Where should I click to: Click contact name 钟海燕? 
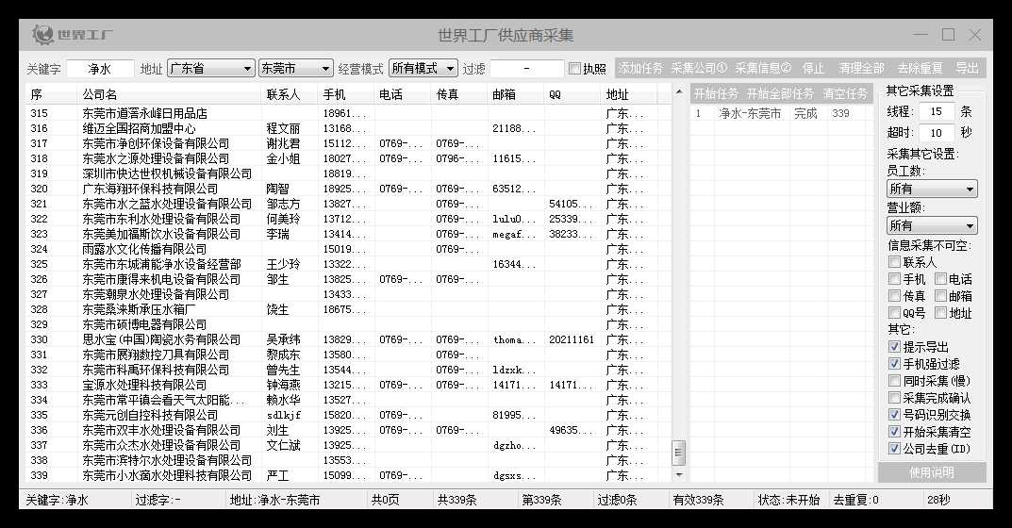tap(283, 385)
